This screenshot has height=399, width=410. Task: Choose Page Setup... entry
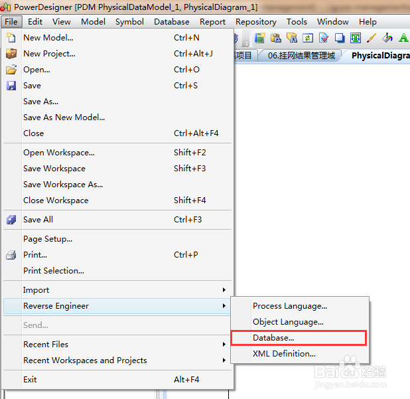pyautogui.click(x=117, y=239)
